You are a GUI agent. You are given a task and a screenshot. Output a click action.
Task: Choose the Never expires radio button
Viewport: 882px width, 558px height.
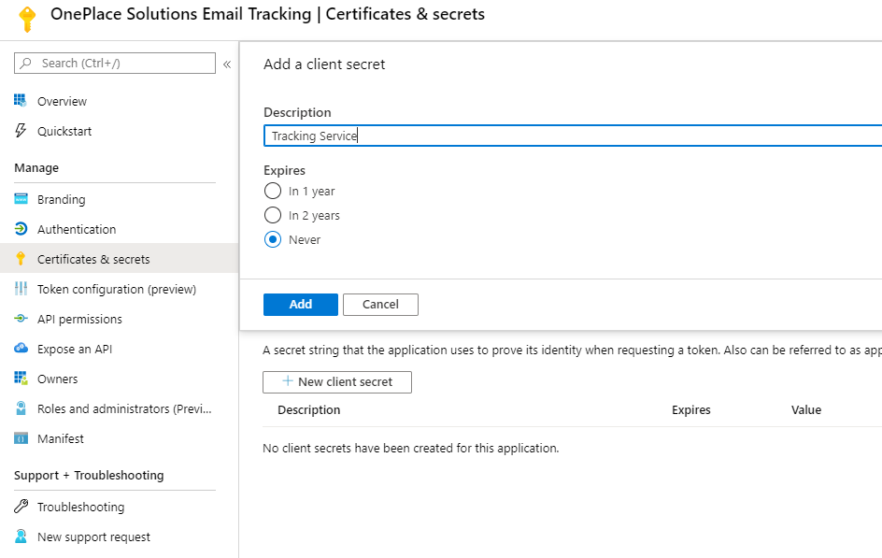[273, 239]
